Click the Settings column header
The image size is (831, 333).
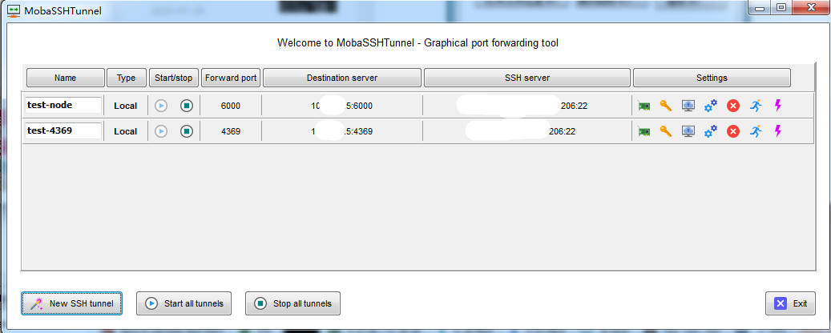[712, 78]
